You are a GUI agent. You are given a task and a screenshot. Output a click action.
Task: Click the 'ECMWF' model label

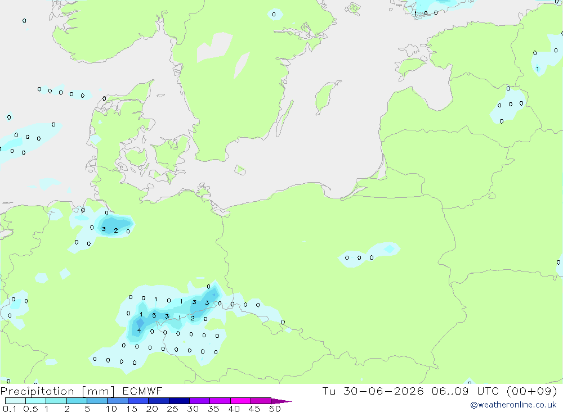(142, 391)
